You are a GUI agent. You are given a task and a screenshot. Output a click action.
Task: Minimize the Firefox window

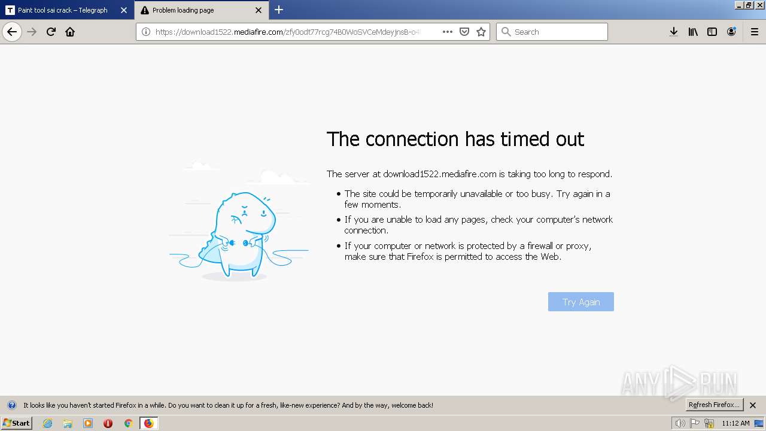739,5
